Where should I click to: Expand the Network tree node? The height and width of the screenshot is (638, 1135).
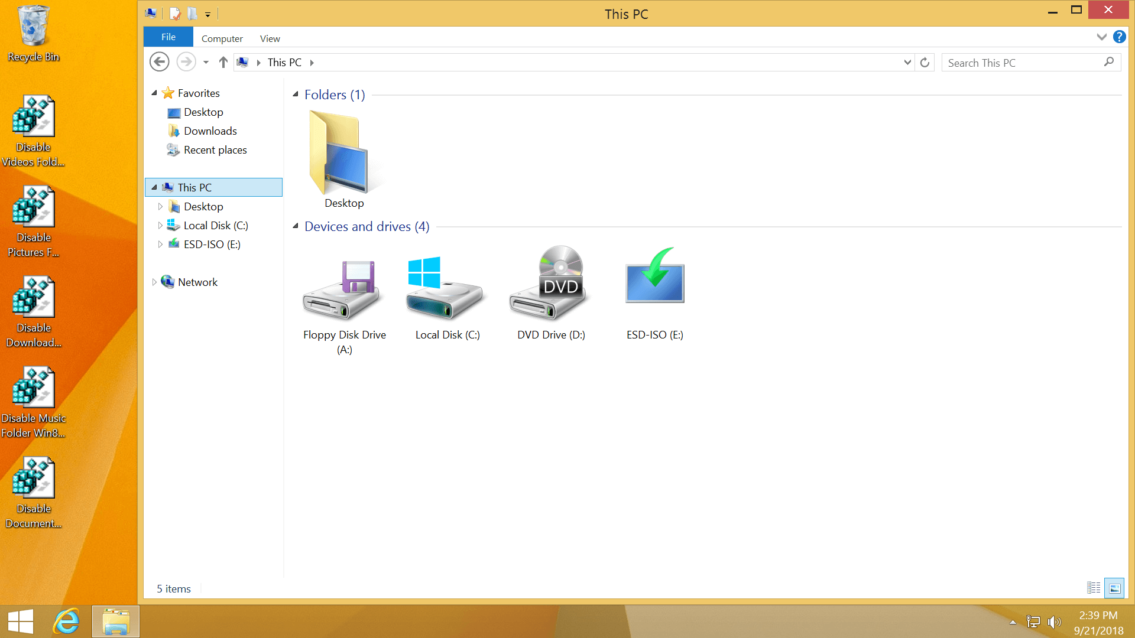click(x=154, y=282)
